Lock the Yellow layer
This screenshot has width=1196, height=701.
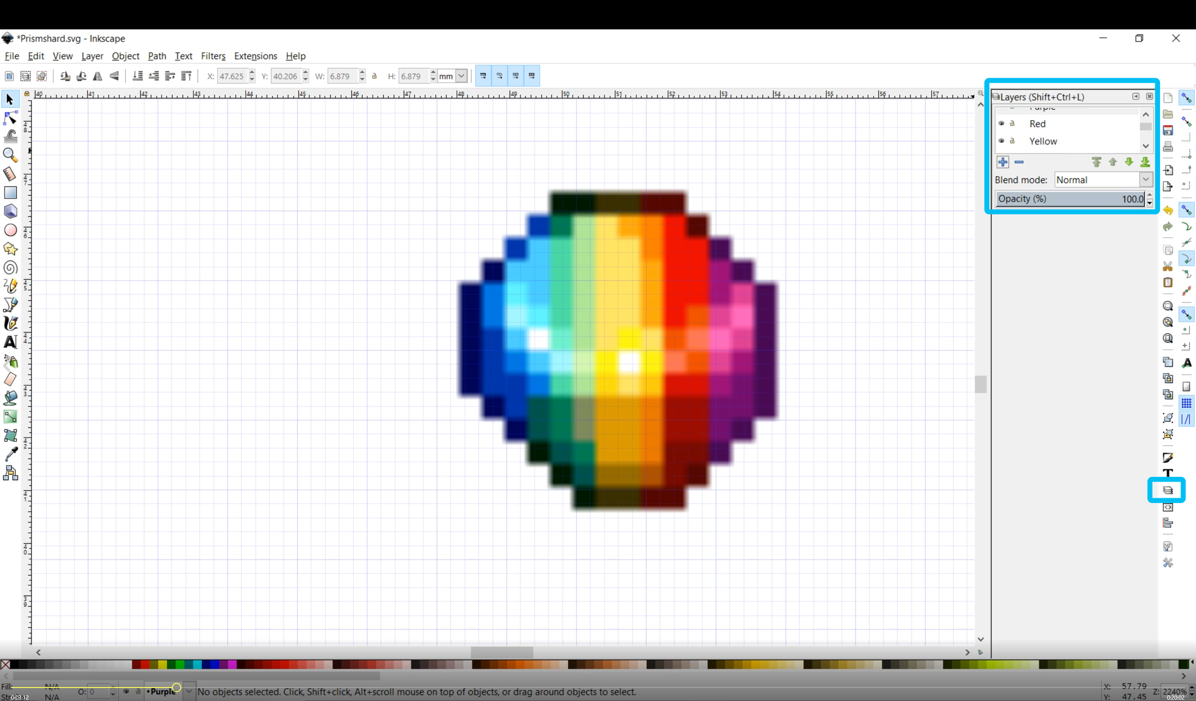click(1013, 141)
